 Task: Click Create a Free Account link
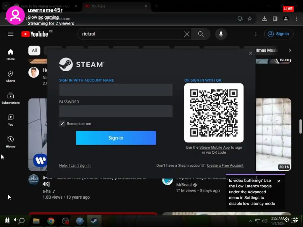point(225,166)
